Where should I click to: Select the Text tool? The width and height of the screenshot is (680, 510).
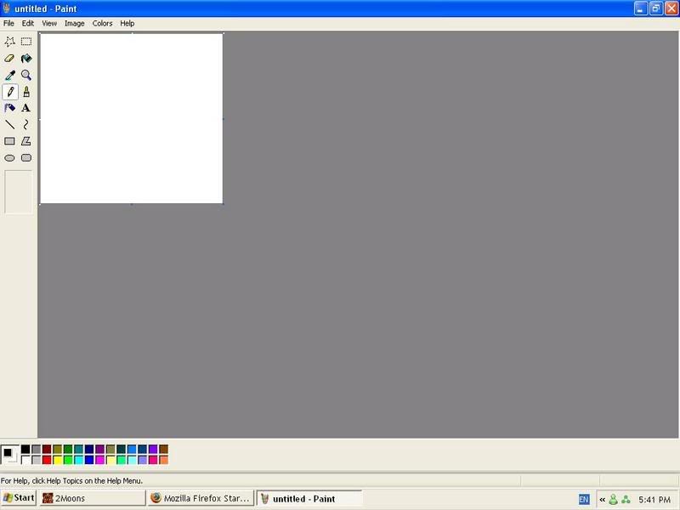pos(26,108)
